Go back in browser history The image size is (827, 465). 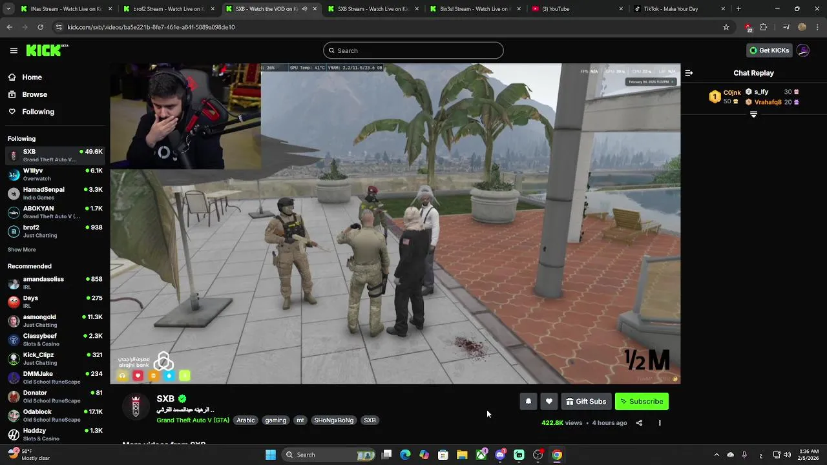(9, 27)
